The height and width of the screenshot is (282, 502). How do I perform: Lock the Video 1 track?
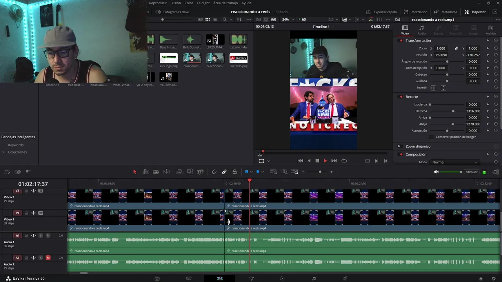[27, 213]
